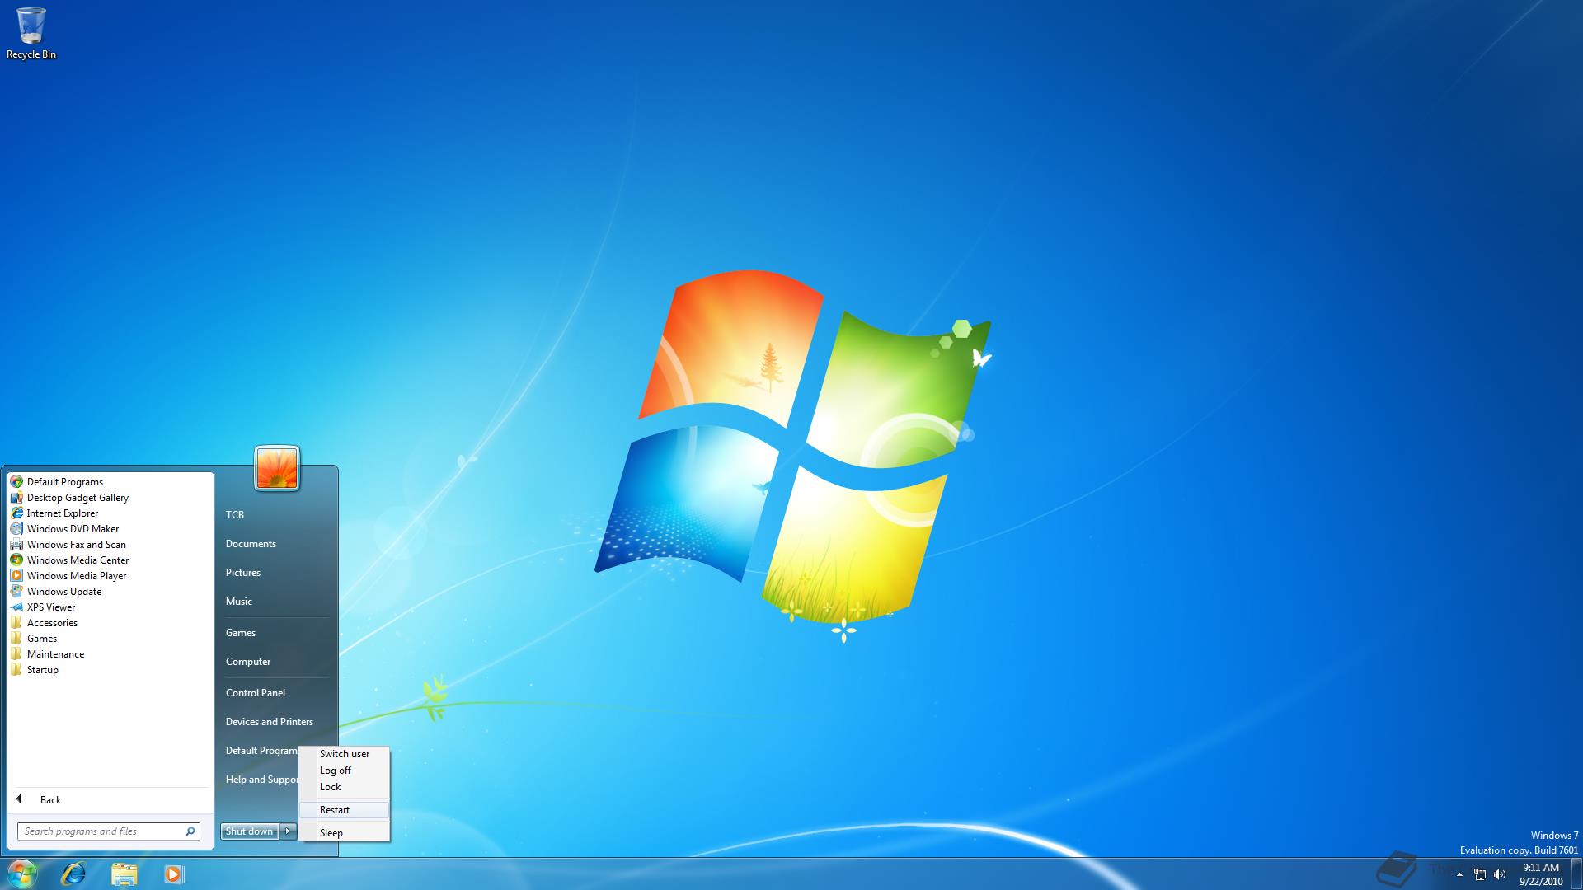Expand the Maintenance folder
The image size is (1583, 890).
110,654
